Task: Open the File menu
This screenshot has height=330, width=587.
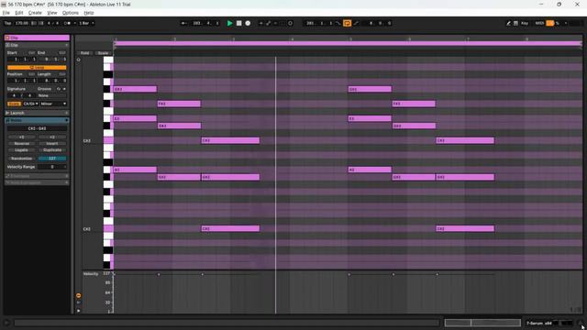Action: click(6, 13)
